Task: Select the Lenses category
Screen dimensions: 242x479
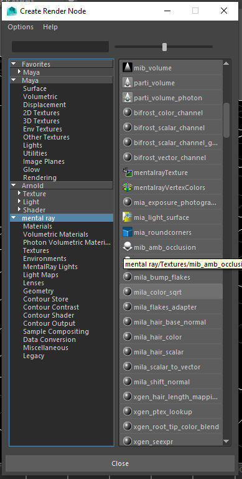Action: (34, 283)
